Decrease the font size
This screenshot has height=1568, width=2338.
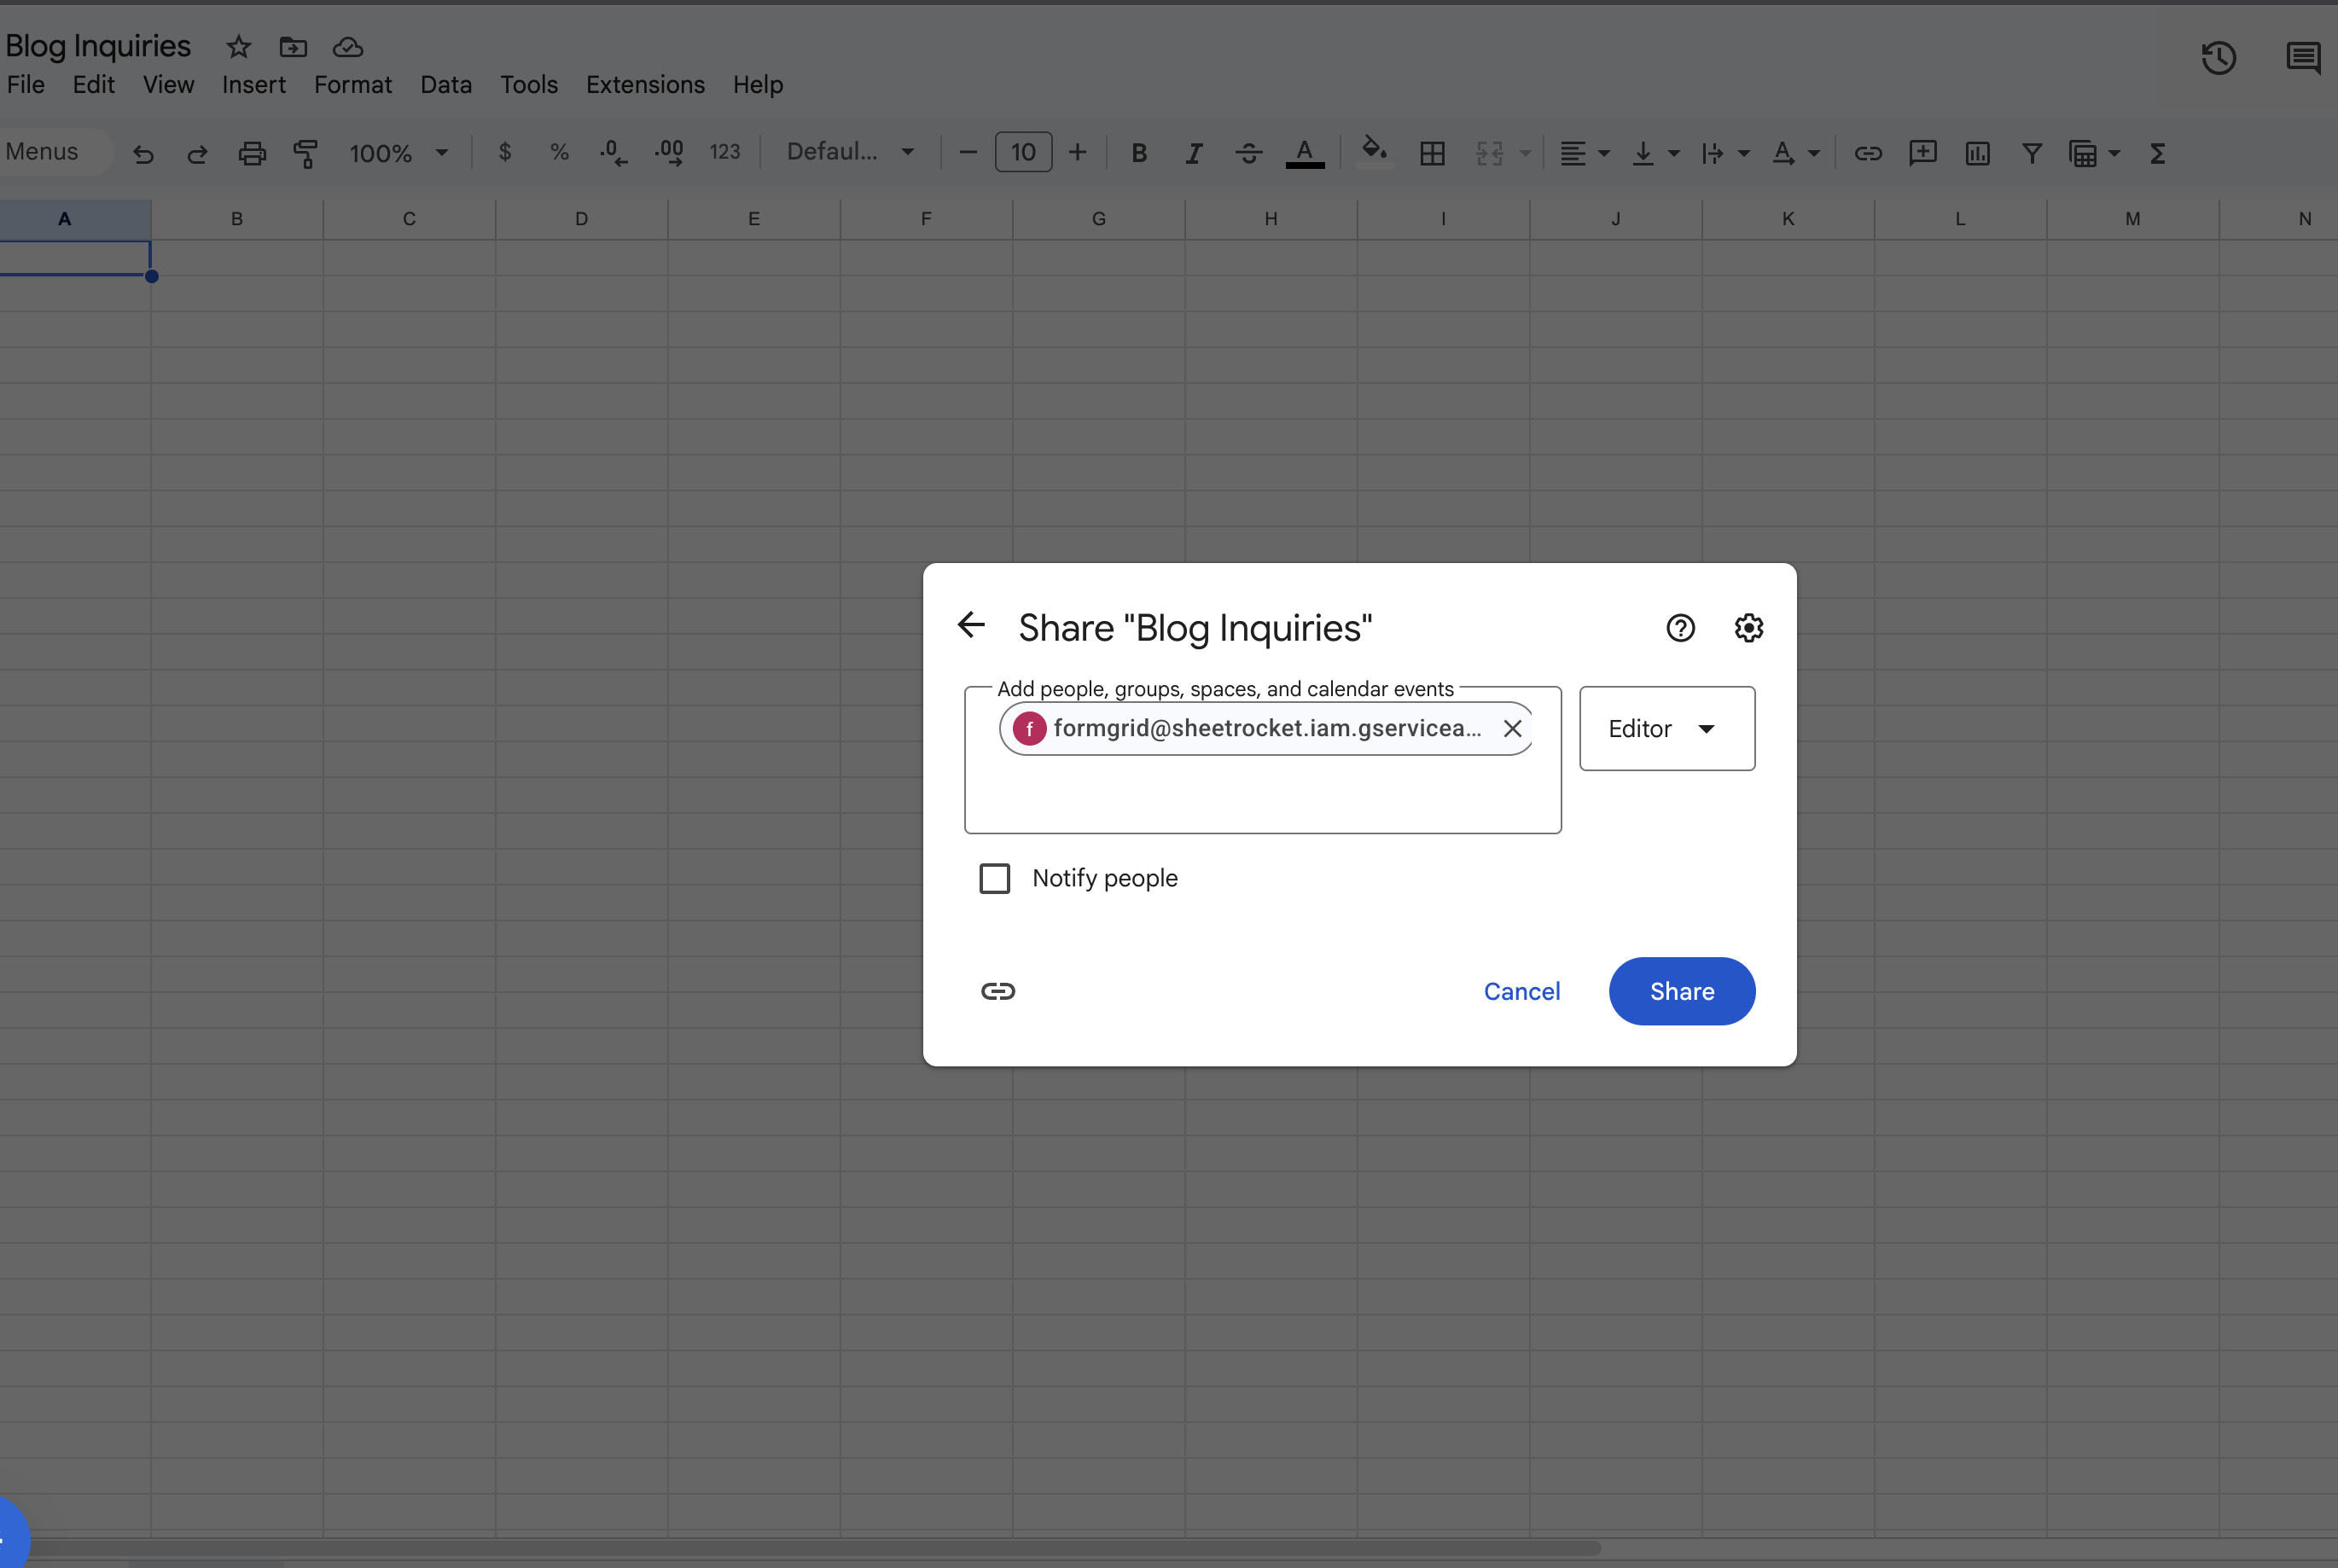(968, 152)
